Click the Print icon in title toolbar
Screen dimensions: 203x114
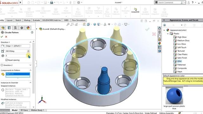point(51,3)
